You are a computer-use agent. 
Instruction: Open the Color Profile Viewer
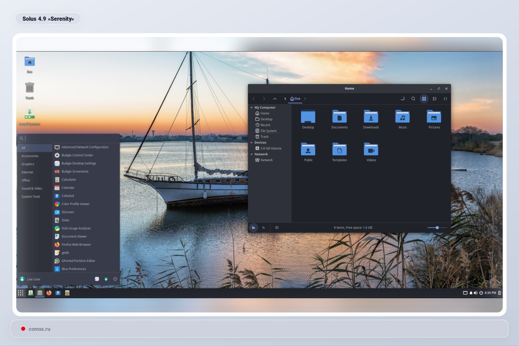point(75,204)
